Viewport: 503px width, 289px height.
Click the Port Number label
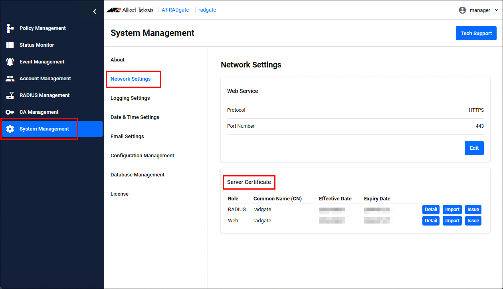pyautogui.click(x=241, y=126)
